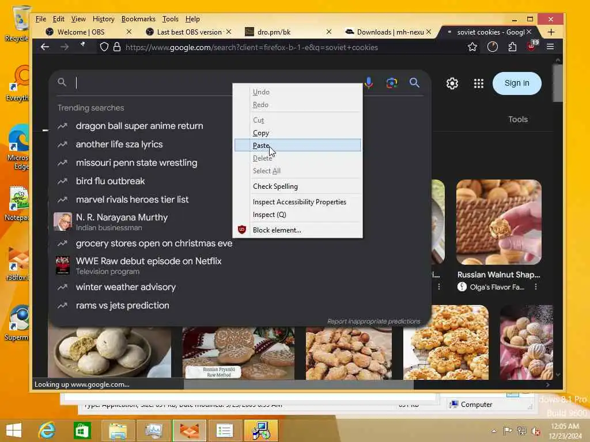Image resolution: width=590 pixels, height=442 pixels.
Task: Switch to Last best OBS version tab
Action: (x=188, y=32)
